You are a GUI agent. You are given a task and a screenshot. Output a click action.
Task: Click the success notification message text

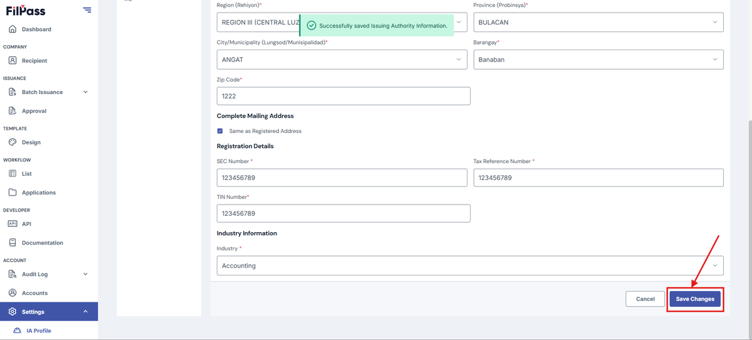[383, 26]
